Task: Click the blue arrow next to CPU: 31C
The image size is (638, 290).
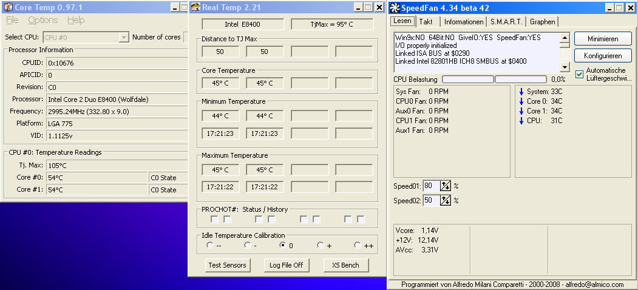Action: 521,121
